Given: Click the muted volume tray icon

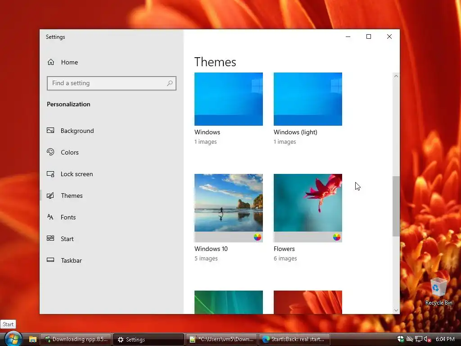Looking at the screenshot, I should pyautogui.click(x=427, y=339).
